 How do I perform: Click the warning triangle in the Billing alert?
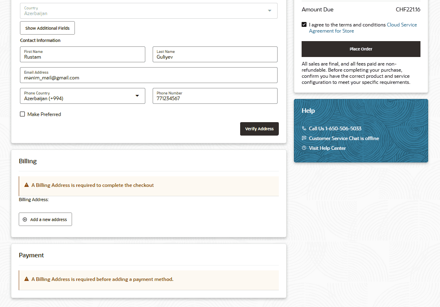tap(26, 185)
